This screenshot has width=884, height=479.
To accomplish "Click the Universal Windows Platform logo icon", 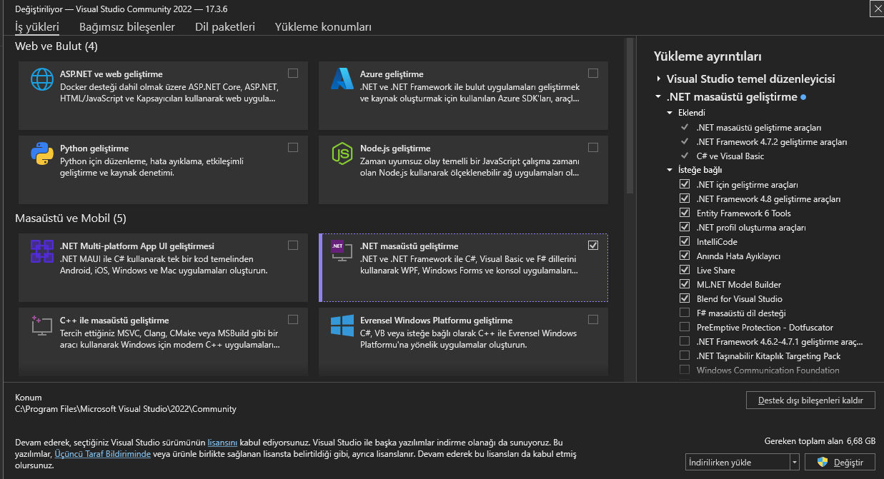I will pyautogui.click(x=342, y=326).
